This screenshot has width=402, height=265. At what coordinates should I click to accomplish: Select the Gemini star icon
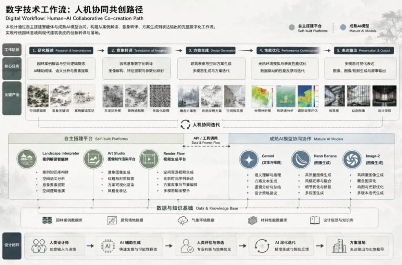pyautogui.click(x=249, y=160)
